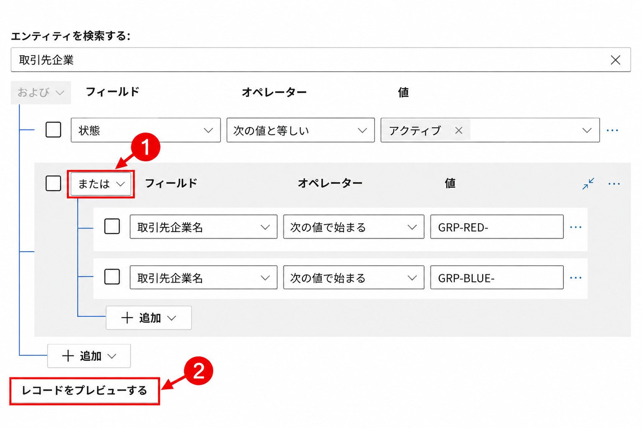Image resolution: width=642 pixels, height=428 pixels.
Task: Open the おおび/および operator dropdown
Action: (41, 92)
